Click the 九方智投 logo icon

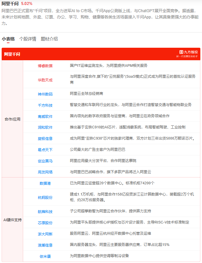tap(181, 52)
